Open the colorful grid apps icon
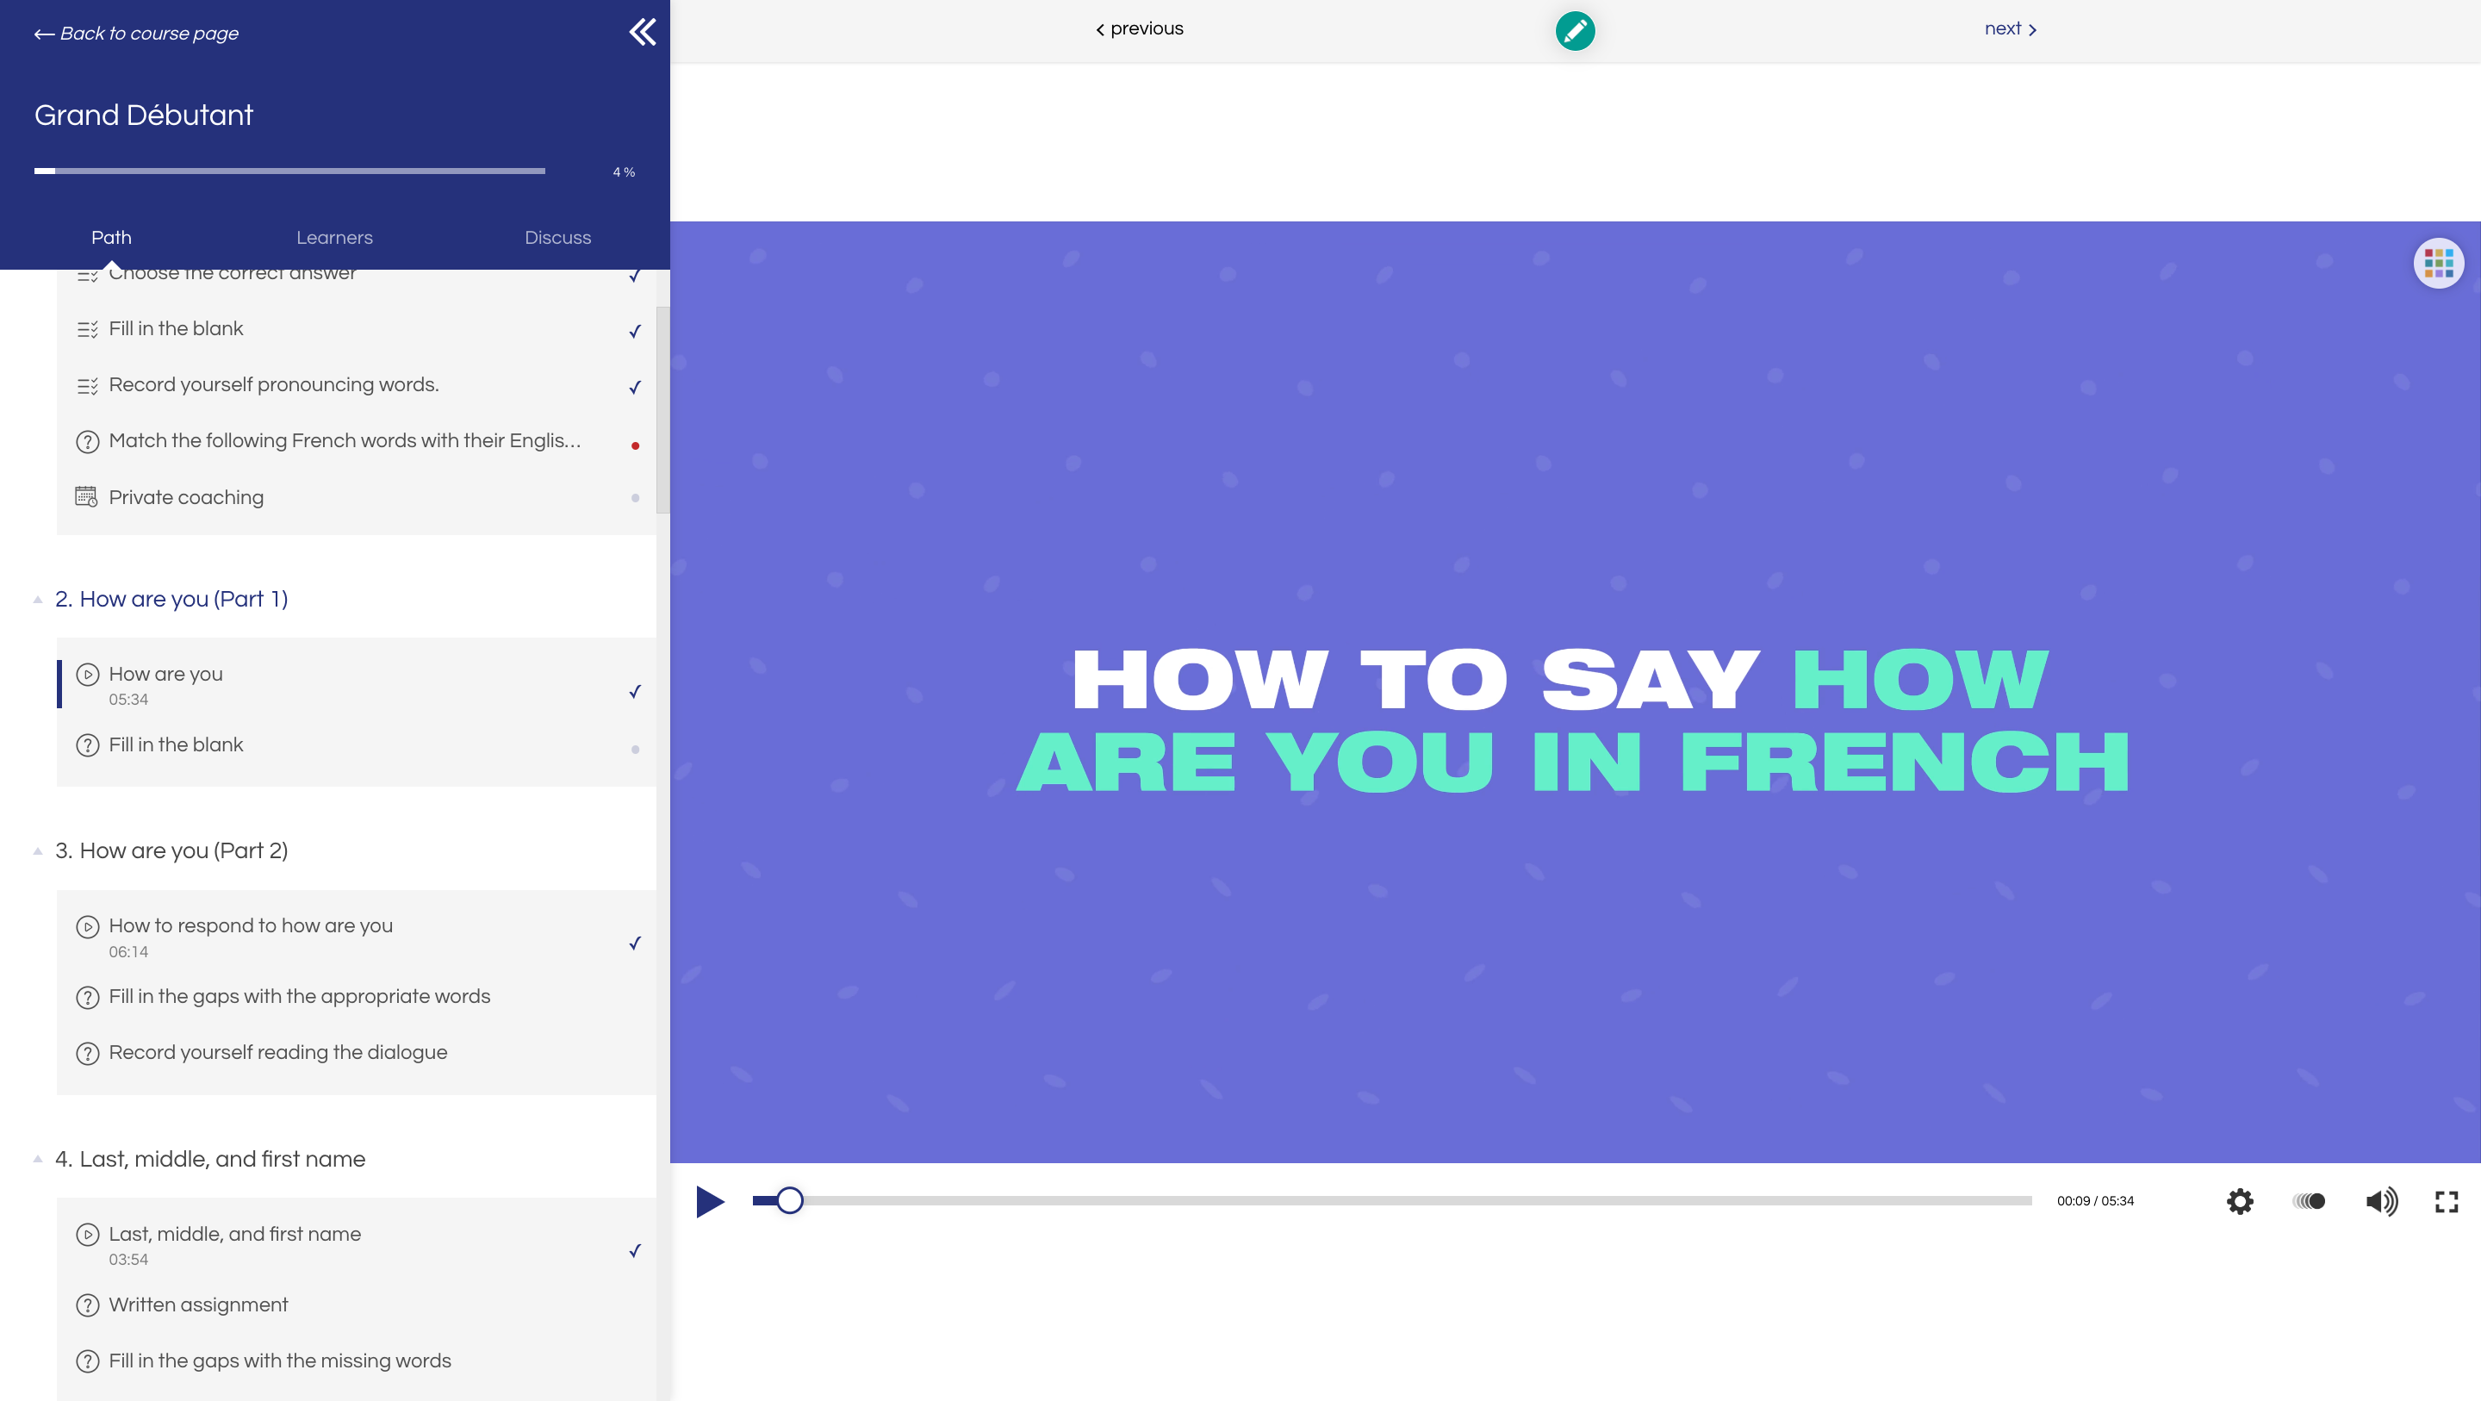 [x=2438, y=263]
